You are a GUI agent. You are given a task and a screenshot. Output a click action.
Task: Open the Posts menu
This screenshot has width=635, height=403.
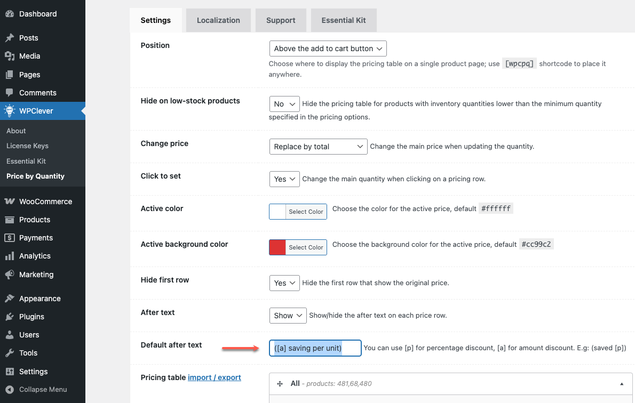click(43, 38)
